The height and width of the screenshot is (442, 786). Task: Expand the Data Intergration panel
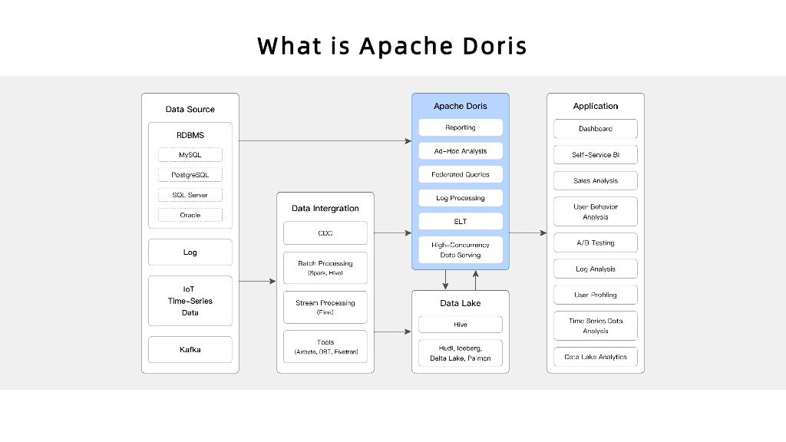[325, 208]
